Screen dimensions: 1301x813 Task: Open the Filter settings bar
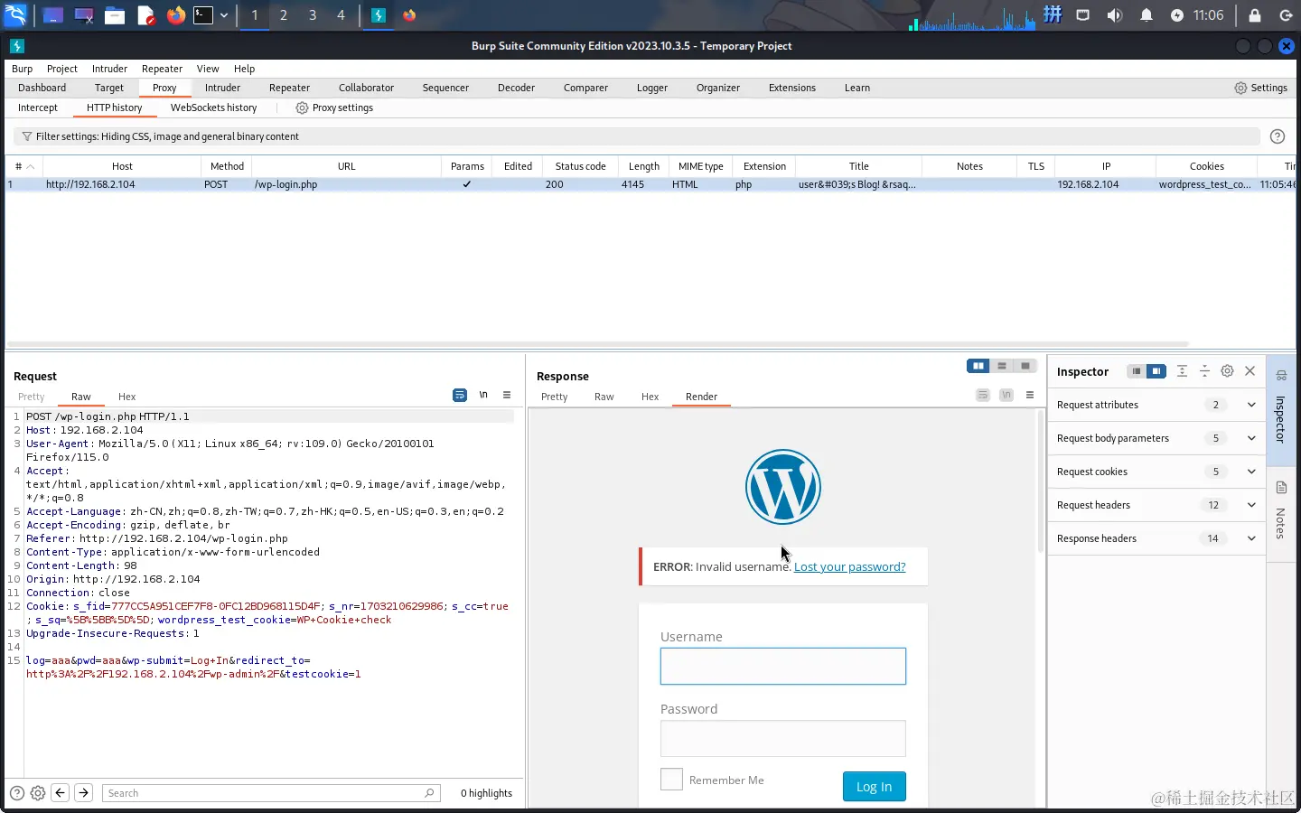coord(637,136)
